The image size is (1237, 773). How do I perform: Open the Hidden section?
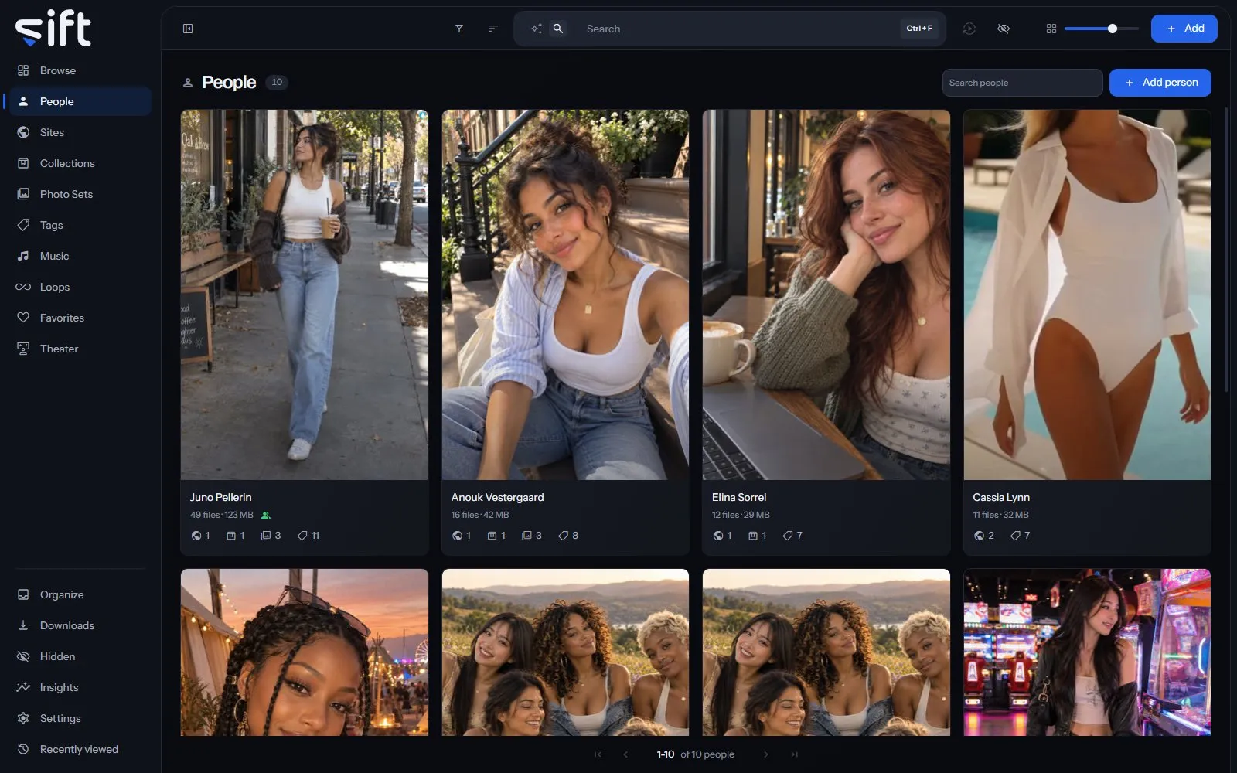click(x=80, y=656)
